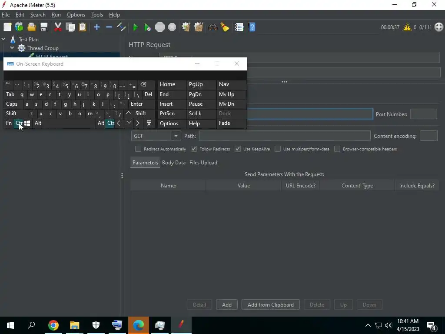
Task: Open the Search menu
Action: pos(38,15)
